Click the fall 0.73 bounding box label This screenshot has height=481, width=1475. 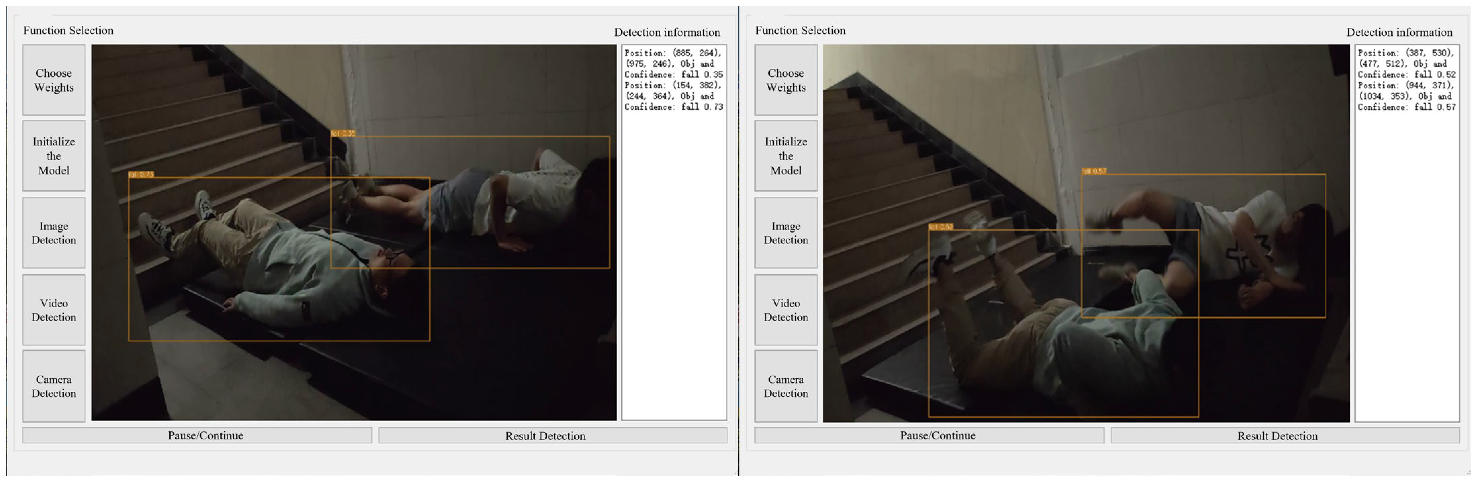tap(141, 175)
